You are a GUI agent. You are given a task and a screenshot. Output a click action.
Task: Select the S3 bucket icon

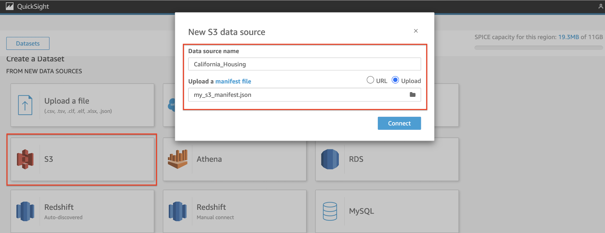coord(25,159)
